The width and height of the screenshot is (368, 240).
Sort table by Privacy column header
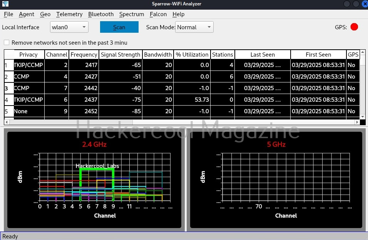[x=28, y=54]
